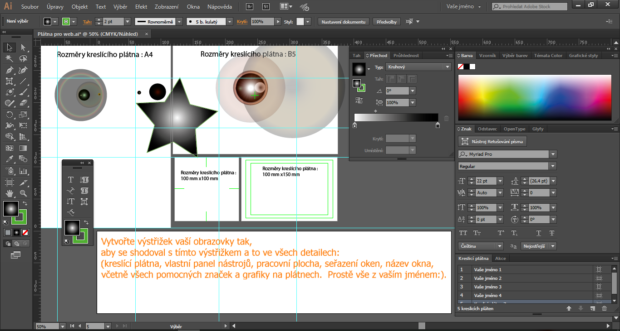Open the Efekt menu
Viewport: 620px width, 331px height.
[141, 7]
